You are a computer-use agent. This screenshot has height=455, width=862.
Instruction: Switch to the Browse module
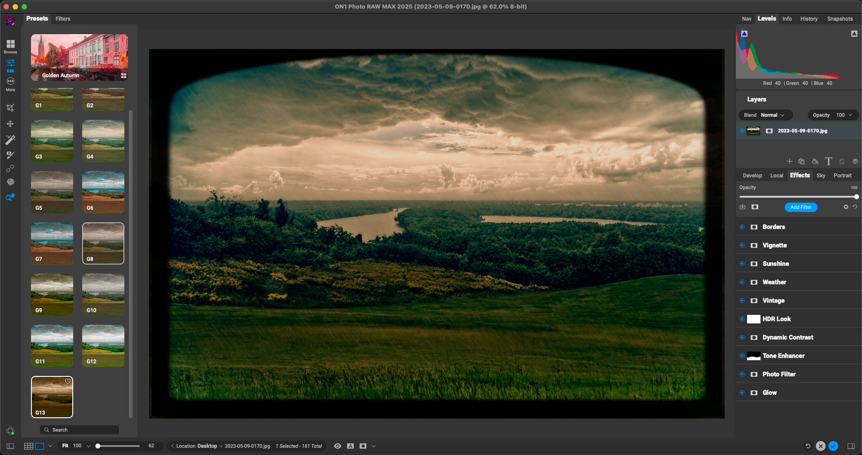[x=10, y=46]
